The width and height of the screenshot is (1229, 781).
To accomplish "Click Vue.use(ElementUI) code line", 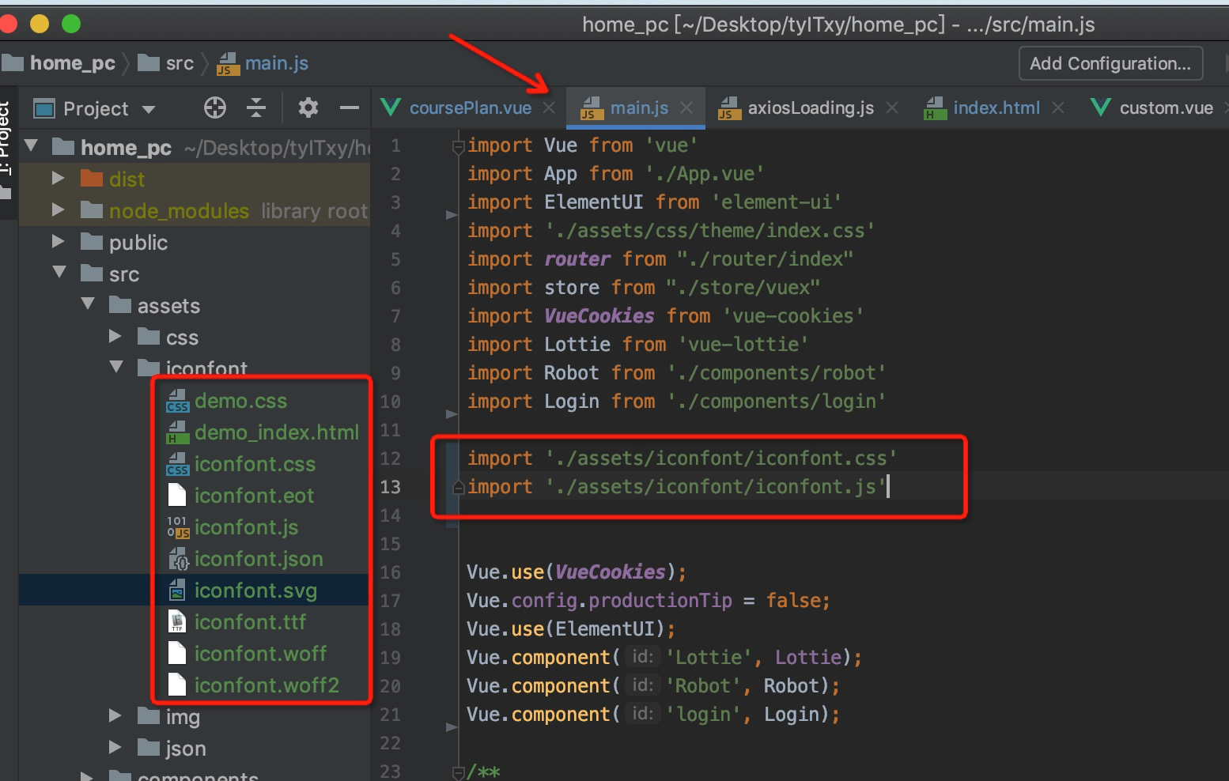I will point(571,629).
